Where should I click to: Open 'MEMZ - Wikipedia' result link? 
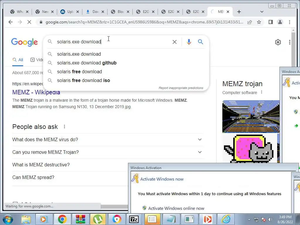click(36, 92)
